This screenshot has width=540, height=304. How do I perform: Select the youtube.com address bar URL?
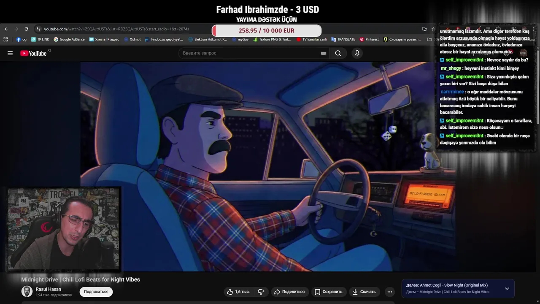tap(116, 29)
